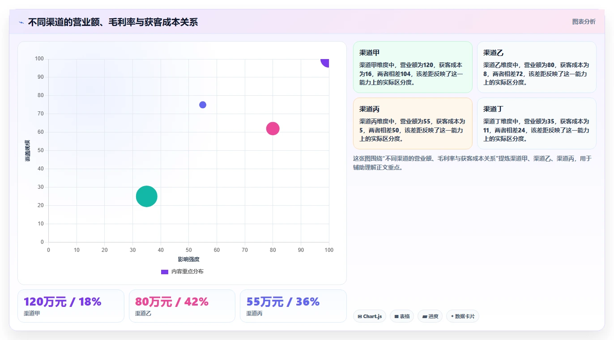614x340 pixels.
Task: Click the 表格 tag
Action: pyautogui.click(x=402, y=316)
